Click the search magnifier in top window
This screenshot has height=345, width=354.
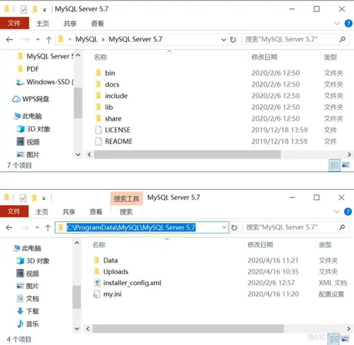342,40
